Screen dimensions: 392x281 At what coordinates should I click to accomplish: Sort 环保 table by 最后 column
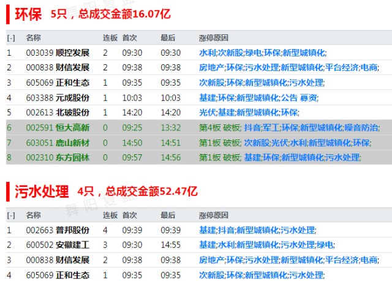[168, 38]
